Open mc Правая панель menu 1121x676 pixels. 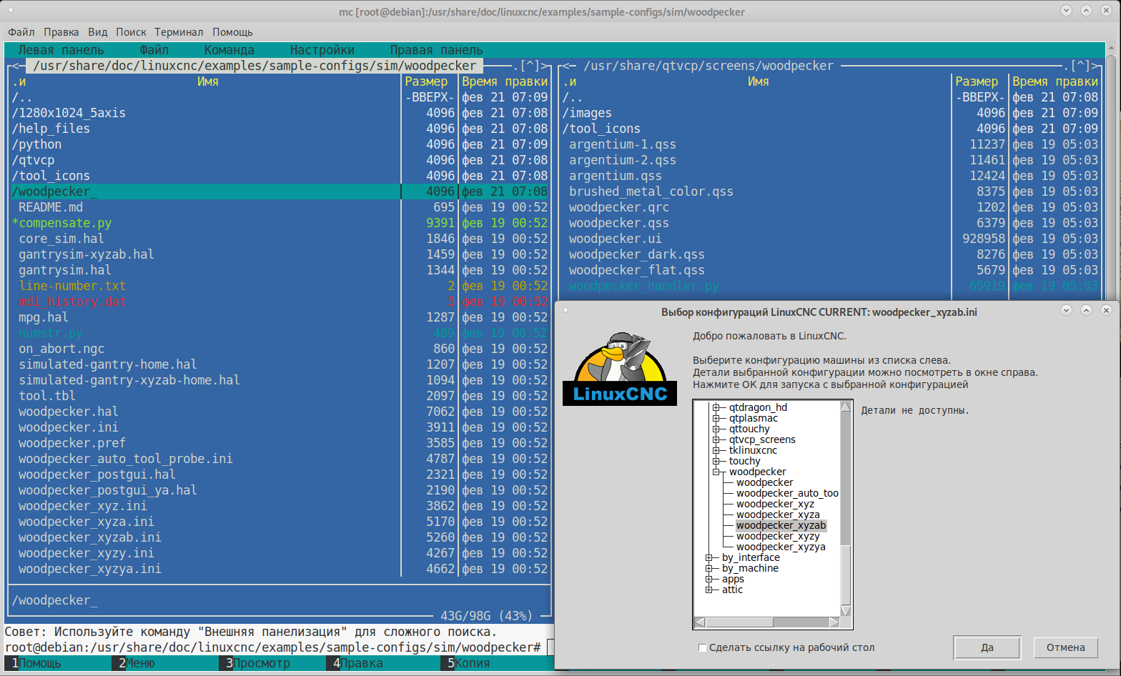pos(436,50)
